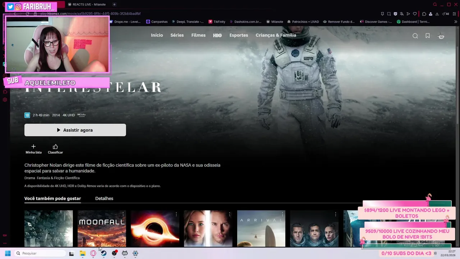460x259 pixels.
Task: Click the pin icon in Opera address bar
Action: [382, 14]
